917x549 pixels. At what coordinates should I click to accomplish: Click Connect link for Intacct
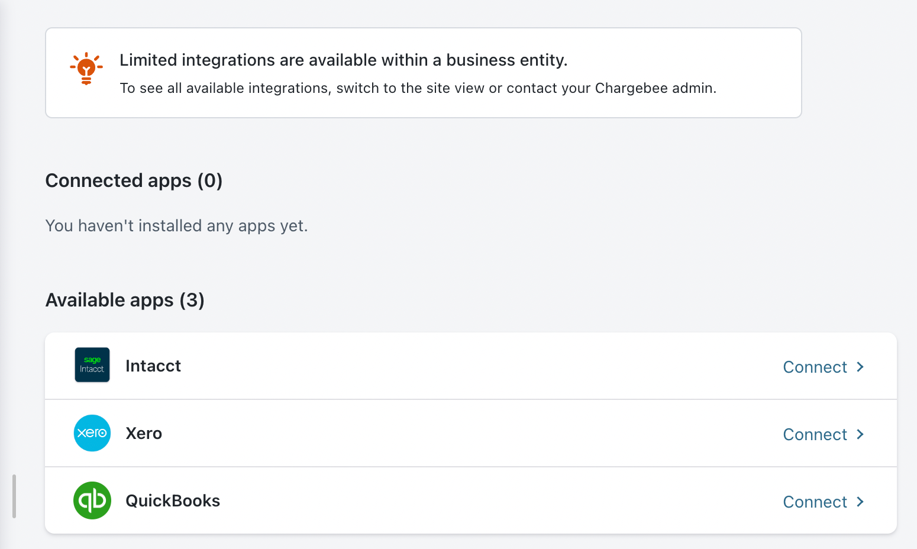815,367
